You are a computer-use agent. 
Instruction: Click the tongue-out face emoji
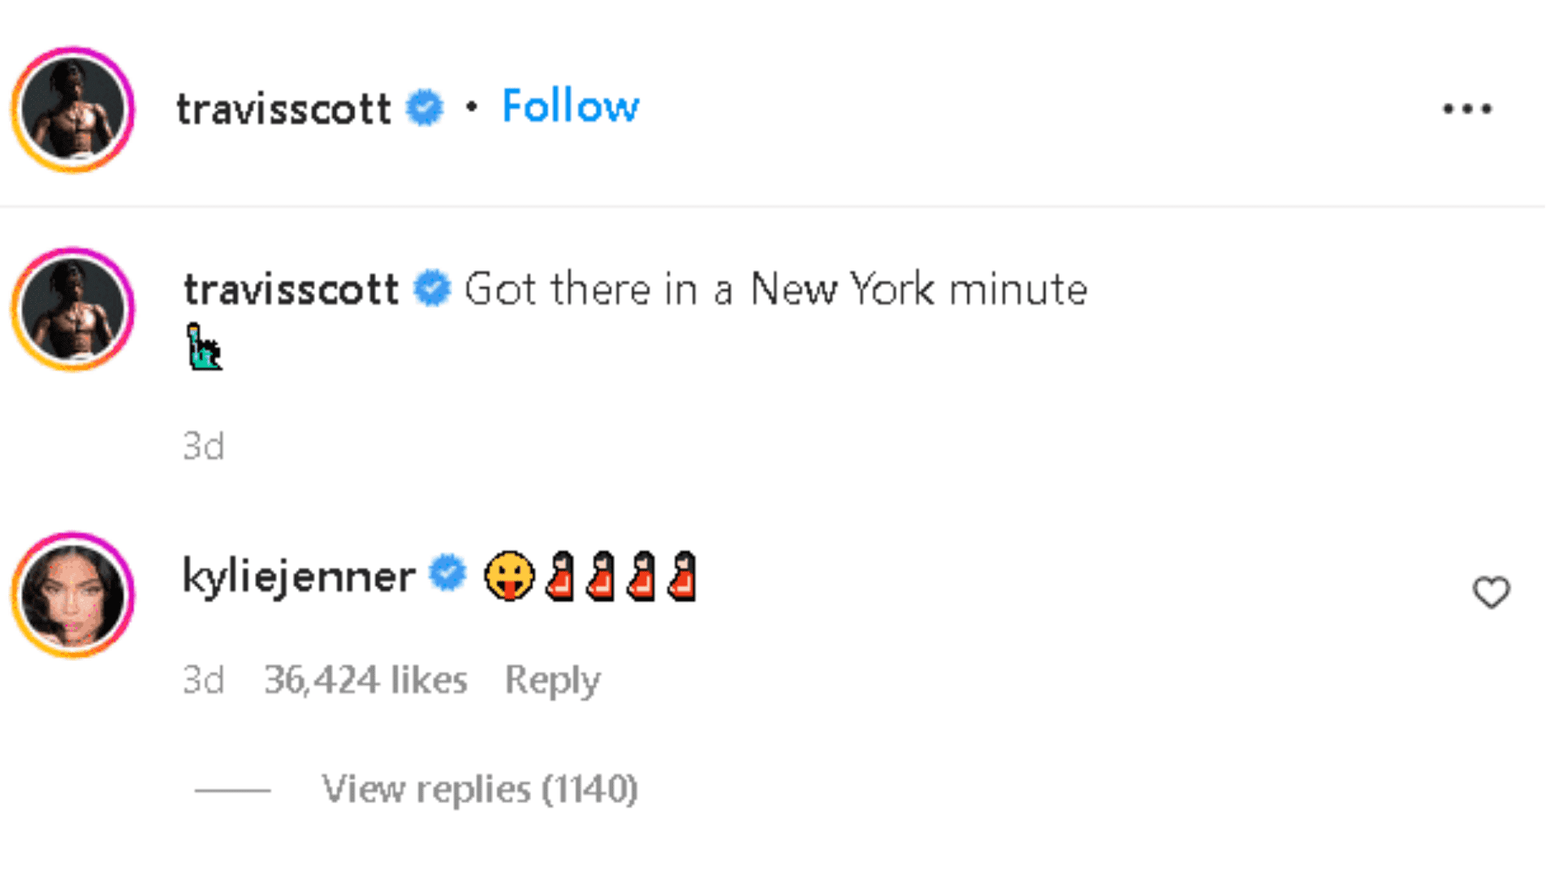(x=509, y=577)
